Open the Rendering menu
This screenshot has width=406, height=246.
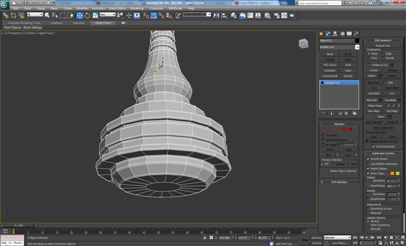137,8
